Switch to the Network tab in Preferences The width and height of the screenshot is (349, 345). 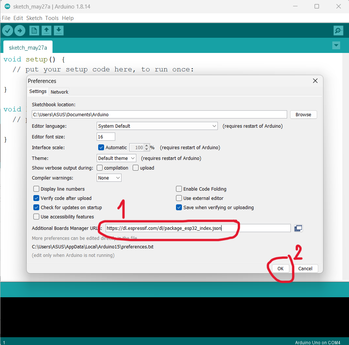[x=59, y=92]
